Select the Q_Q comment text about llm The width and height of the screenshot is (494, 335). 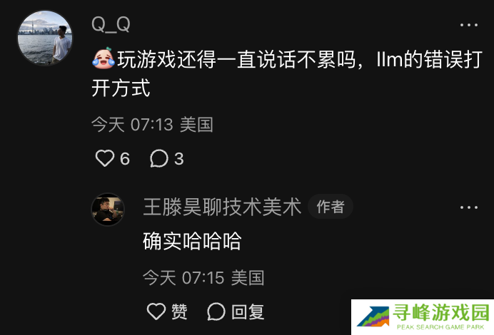click(x=287, y=73)
